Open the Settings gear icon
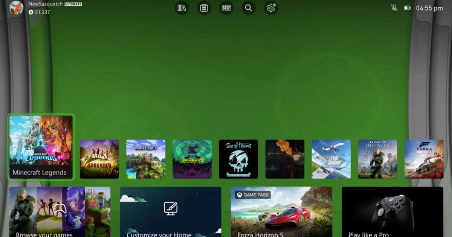This screenshot has height=237, width=452. pyautogui.click(x=270, y=8)
